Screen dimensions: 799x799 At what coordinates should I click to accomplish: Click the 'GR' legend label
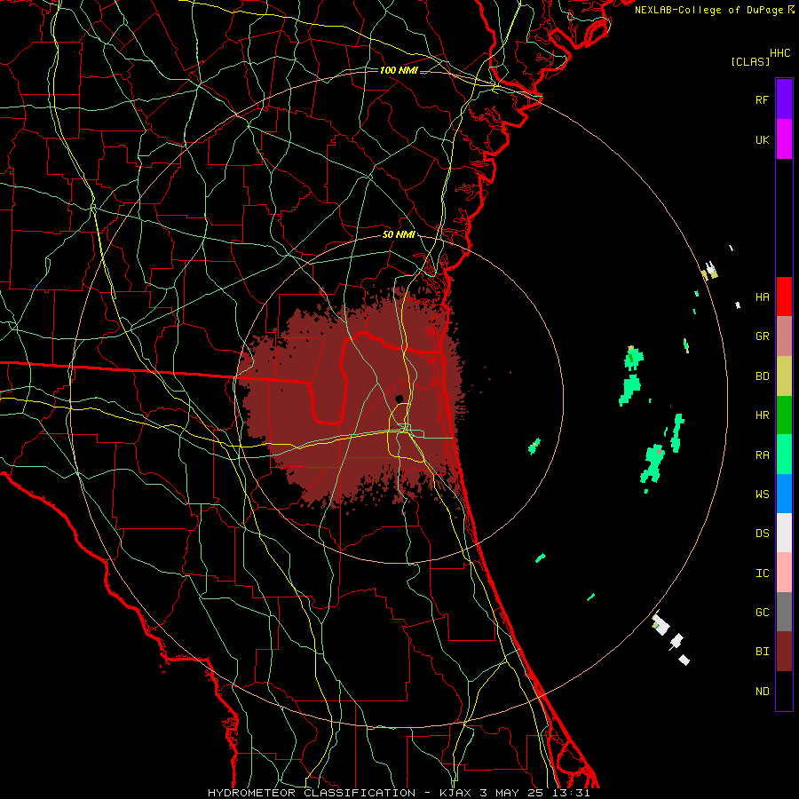click(x=763, y=336)
